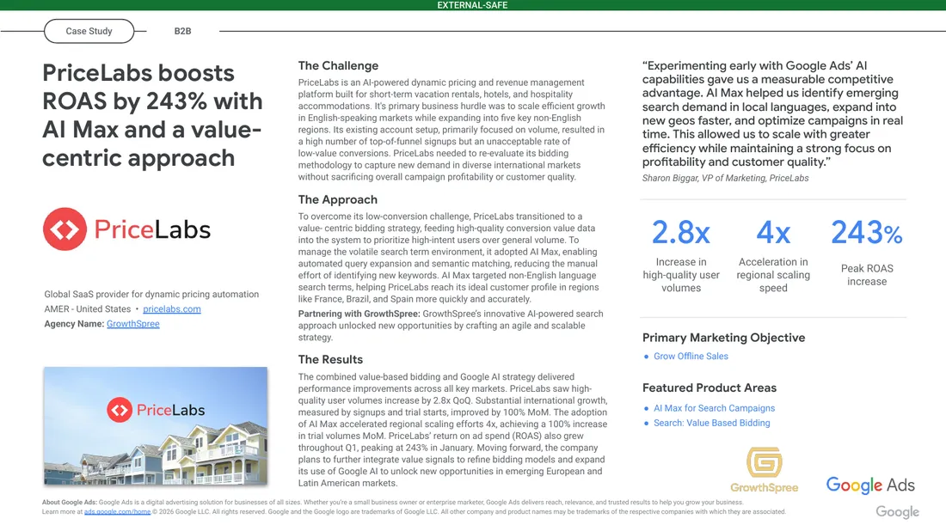
Task: Click the Google Ads logo
Action: (x=870, y=485)
